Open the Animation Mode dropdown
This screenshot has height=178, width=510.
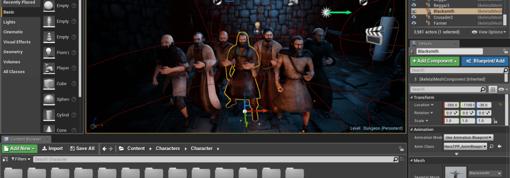pos(469,138)
